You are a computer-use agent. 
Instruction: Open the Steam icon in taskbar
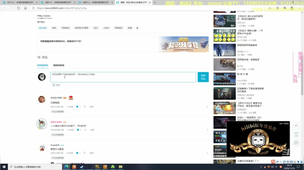pos(82,167)
